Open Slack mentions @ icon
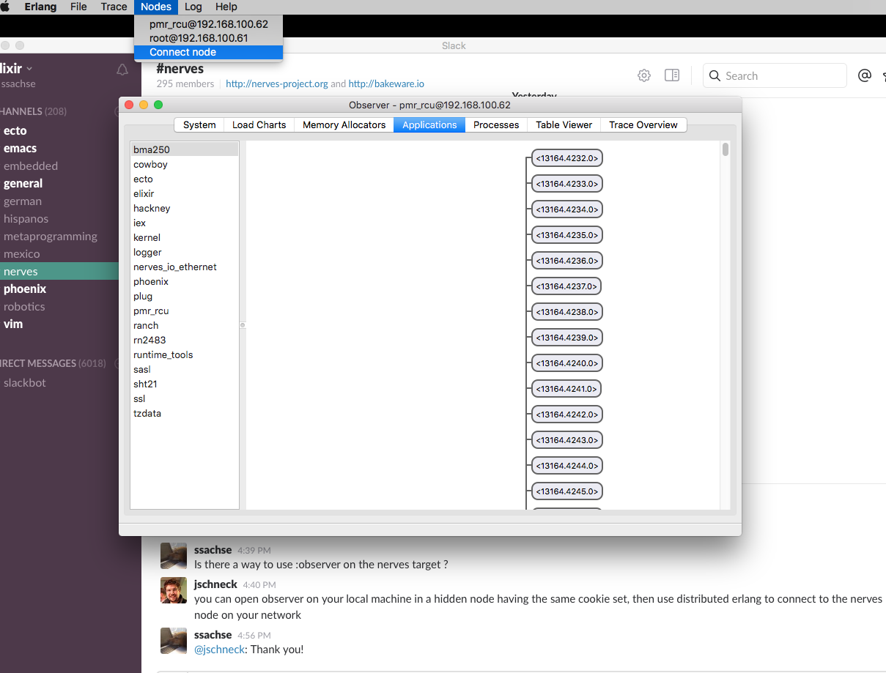The image size is (886, 673). (x=865, y=75)
